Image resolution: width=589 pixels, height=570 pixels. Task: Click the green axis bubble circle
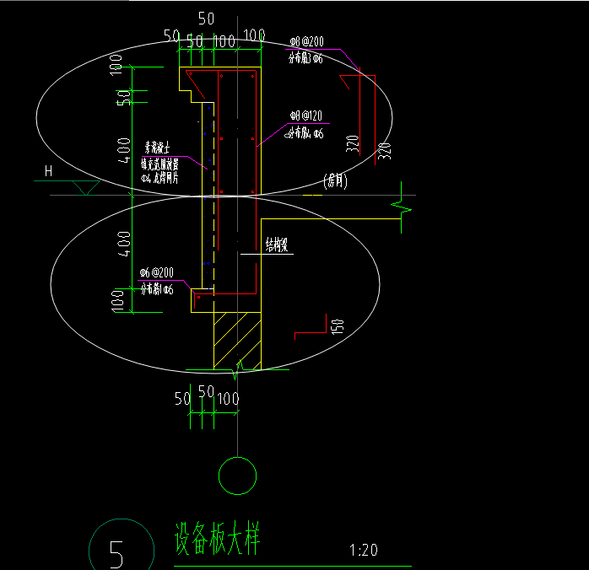(x=237, y=476)
